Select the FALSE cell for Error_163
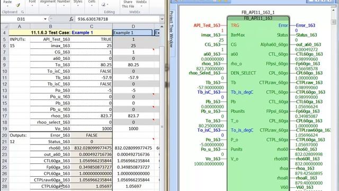 (92, 135)
